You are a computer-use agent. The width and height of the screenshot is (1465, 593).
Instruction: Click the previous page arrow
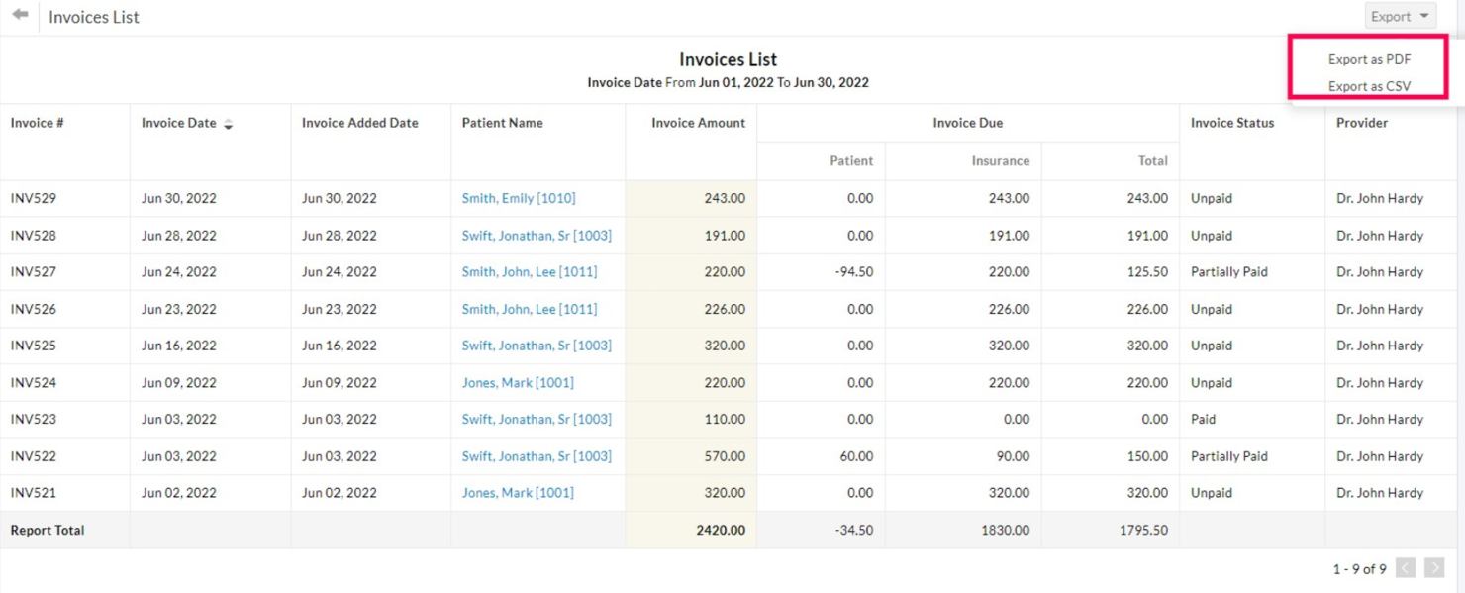click(1405, 568)
